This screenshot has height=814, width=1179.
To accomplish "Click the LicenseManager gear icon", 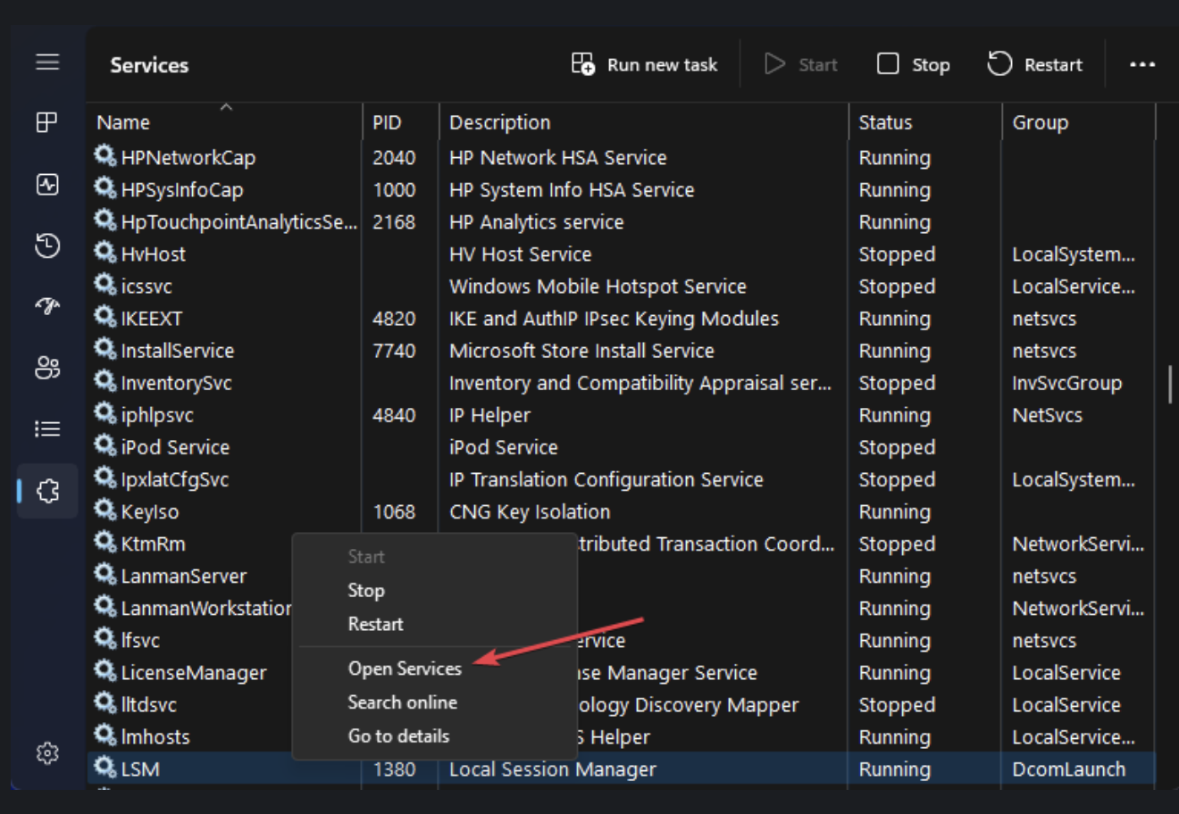I will click(x=105, y=670).
